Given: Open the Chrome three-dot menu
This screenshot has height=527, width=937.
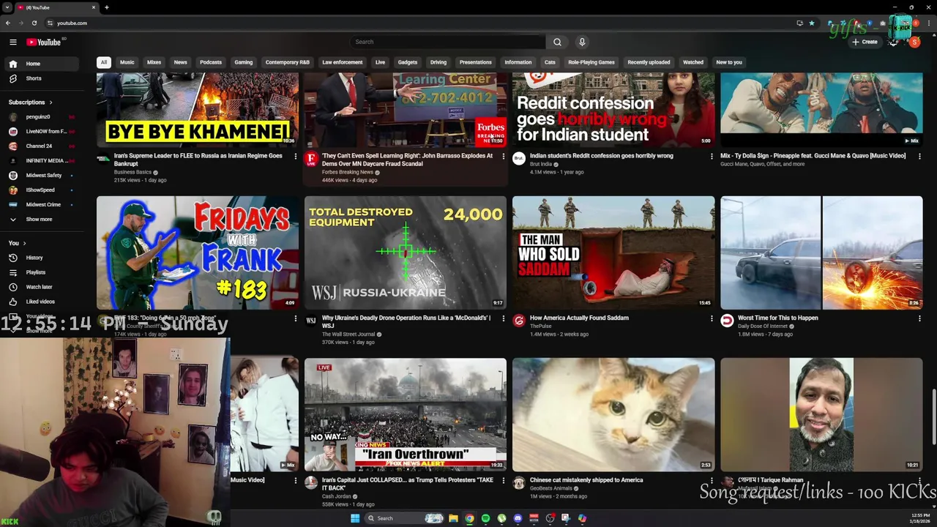Looking at the screenshot, I should 930,23.
